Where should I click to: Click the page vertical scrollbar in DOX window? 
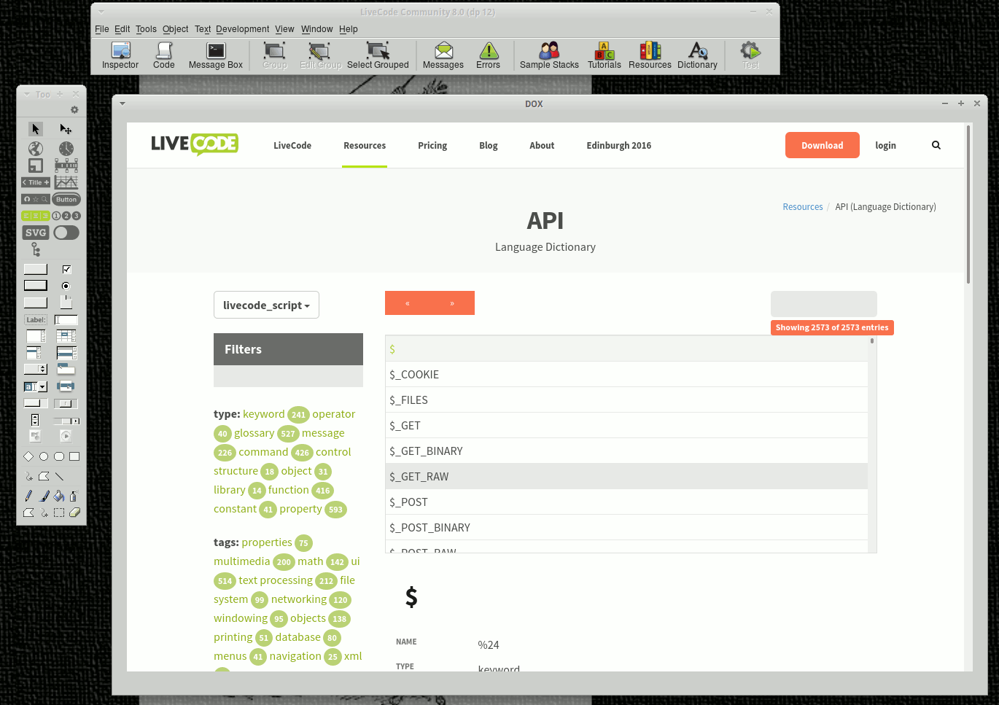(x=968, y=204)
